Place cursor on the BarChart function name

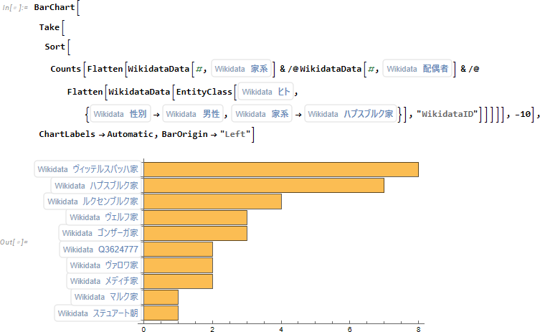(54, 8)
